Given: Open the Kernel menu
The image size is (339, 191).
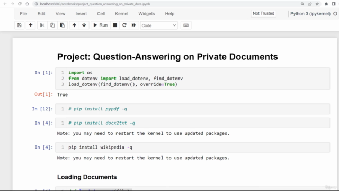Looking at the screenshot, I should tap(122, 14).
